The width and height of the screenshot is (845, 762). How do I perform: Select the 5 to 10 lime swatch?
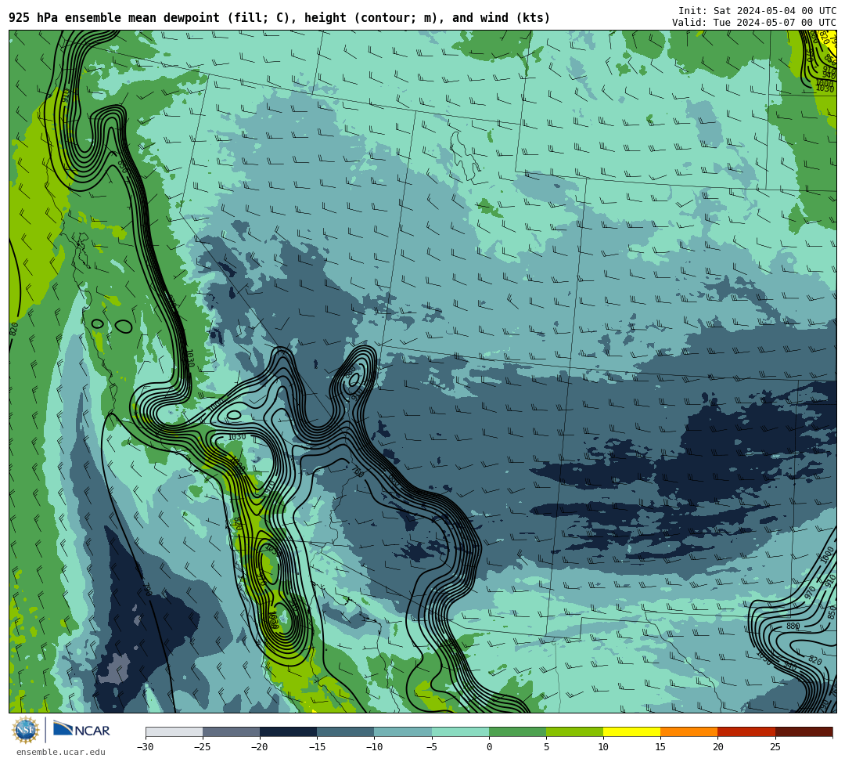click(574, 731)
